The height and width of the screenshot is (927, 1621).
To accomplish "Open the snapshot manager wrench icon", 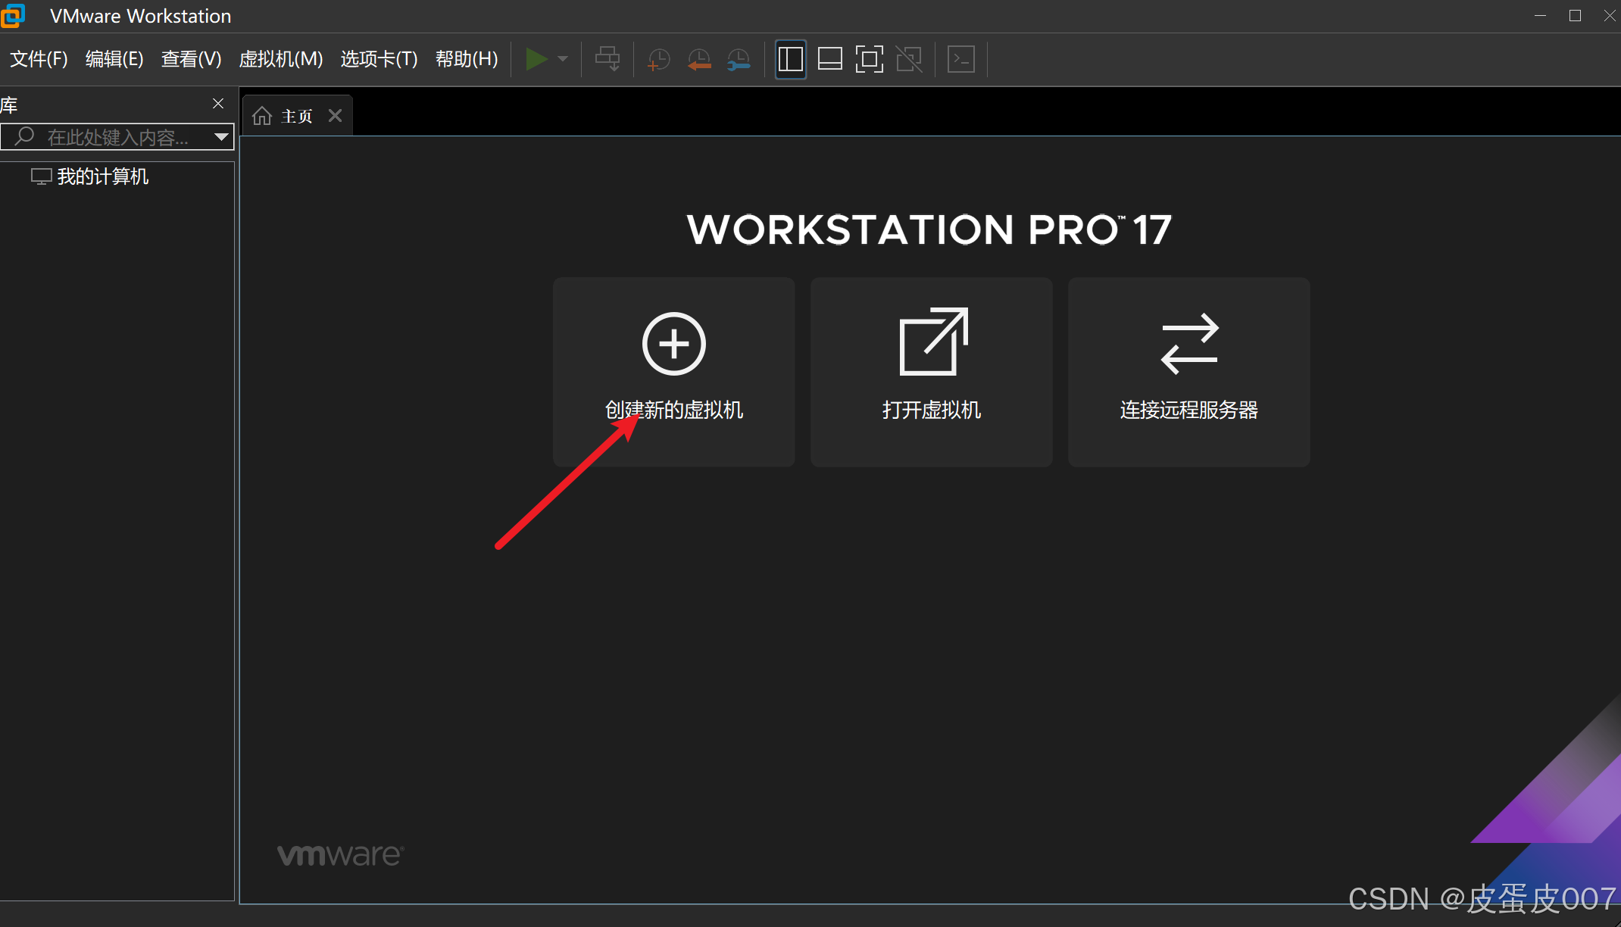I will 739,59.
